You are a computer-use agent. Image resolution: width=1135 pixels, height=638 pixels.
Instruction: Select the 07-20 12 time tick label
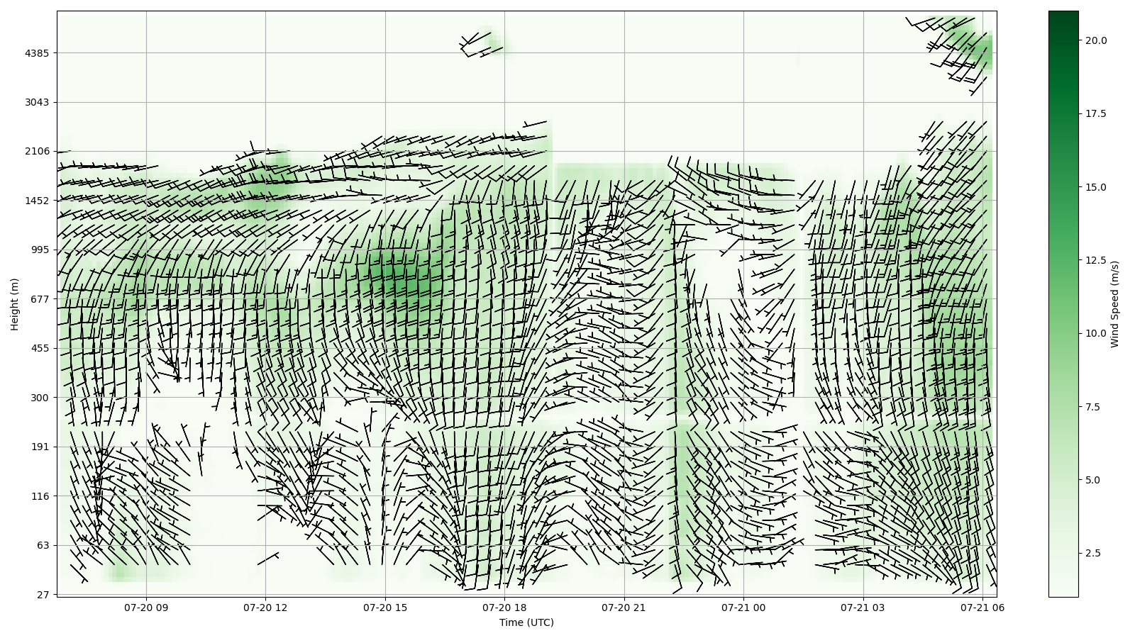click(x=265, y=608)
